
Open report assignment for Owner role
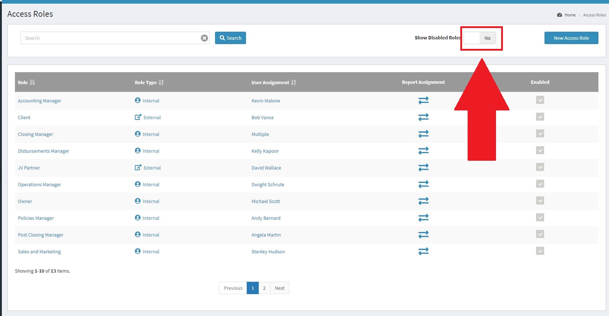point(423,201)
